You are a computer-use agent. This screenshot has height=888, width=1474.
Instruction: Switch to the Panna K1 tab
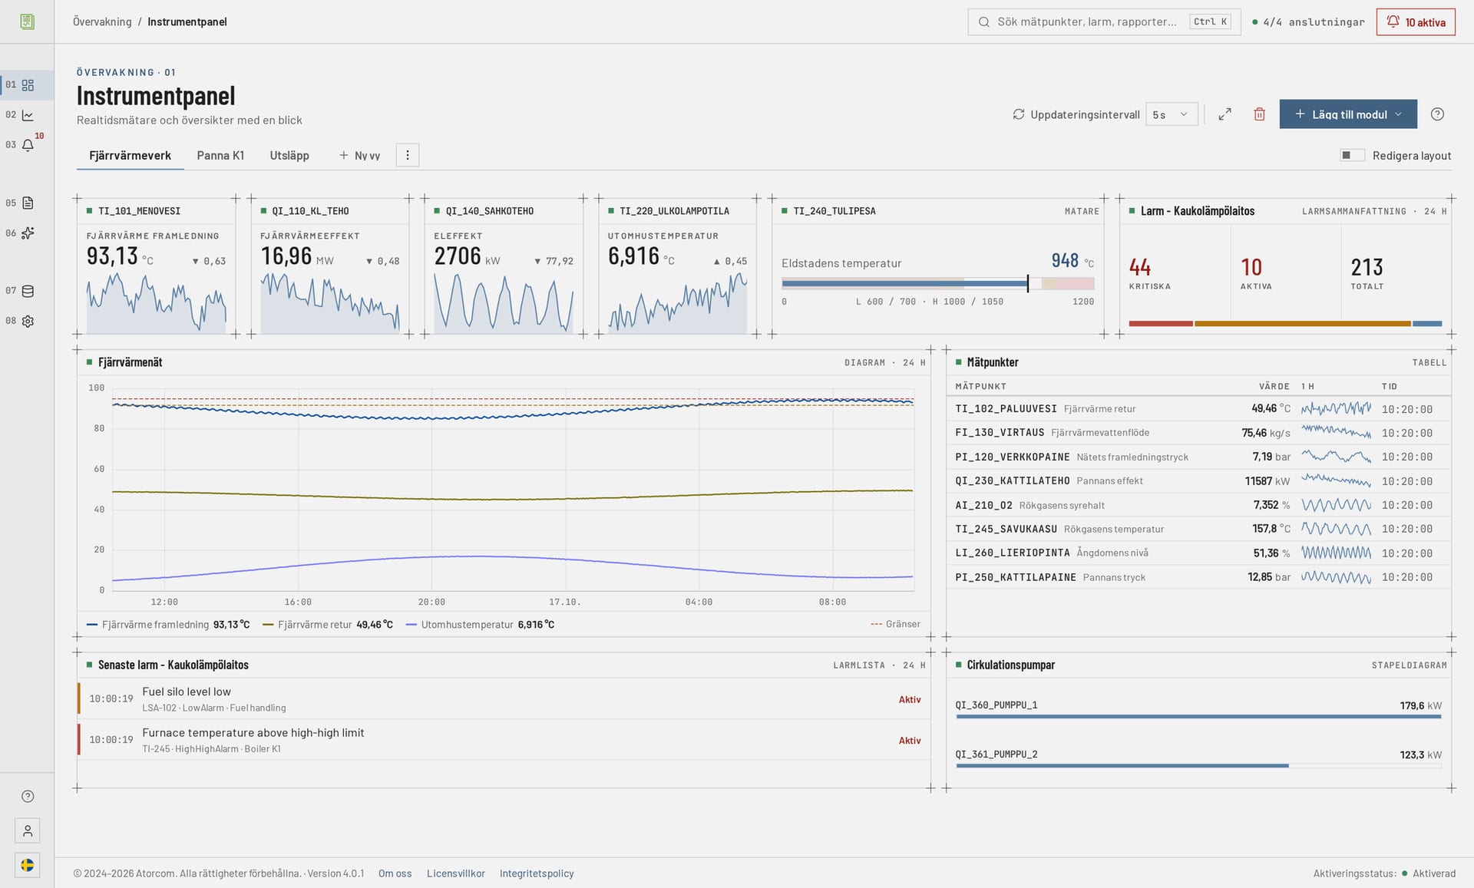[220, 156]
